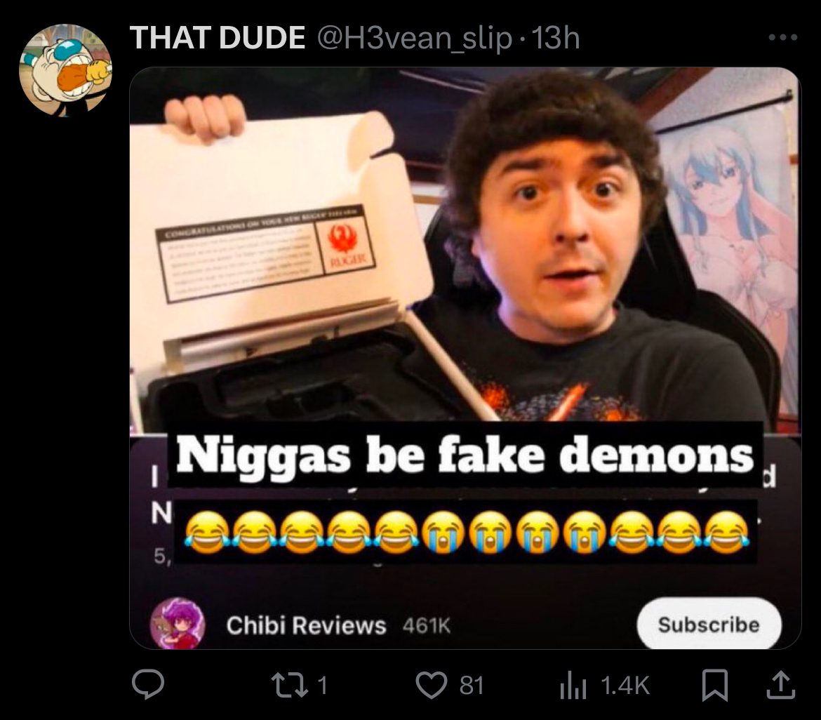Image resolution: width=821 pixels, height=720 pixels.
Task: Click the reply speech bubble icon
Action: point(147,684)
